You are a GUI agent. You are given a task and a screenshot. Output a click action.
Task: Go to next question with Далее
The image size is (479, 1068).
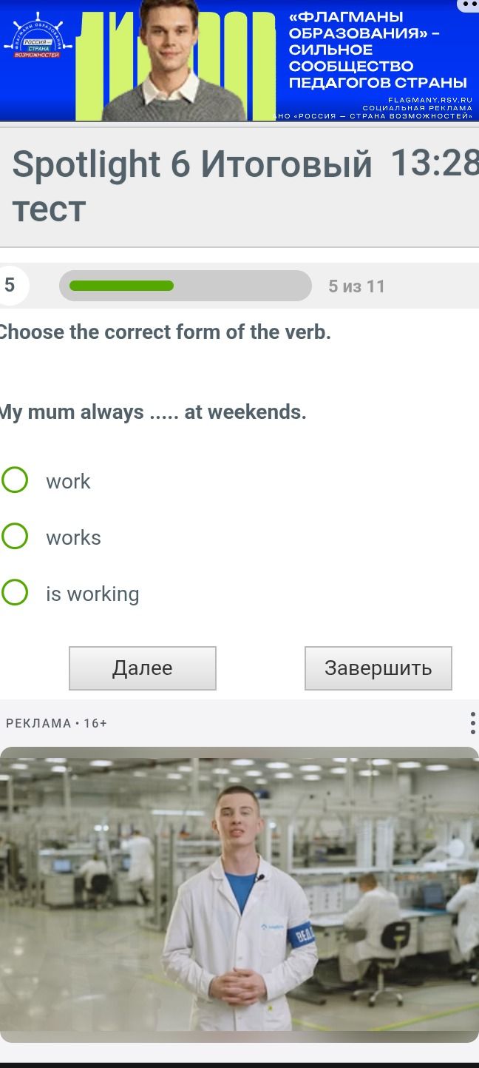(x=143, y=668)
